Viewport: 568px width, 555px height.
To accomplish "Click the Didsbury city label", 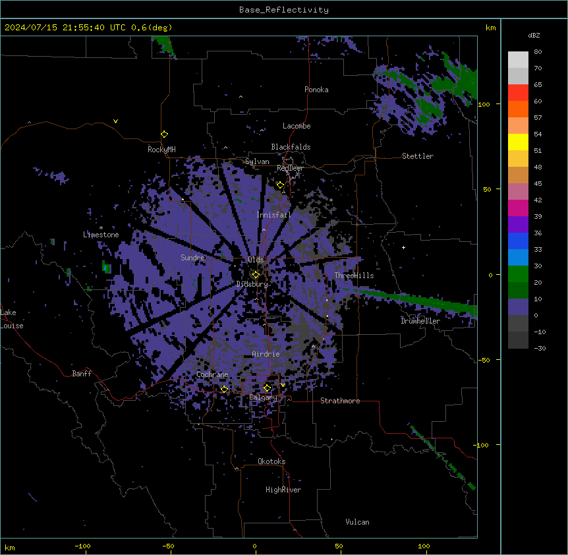I will point(252,284).
